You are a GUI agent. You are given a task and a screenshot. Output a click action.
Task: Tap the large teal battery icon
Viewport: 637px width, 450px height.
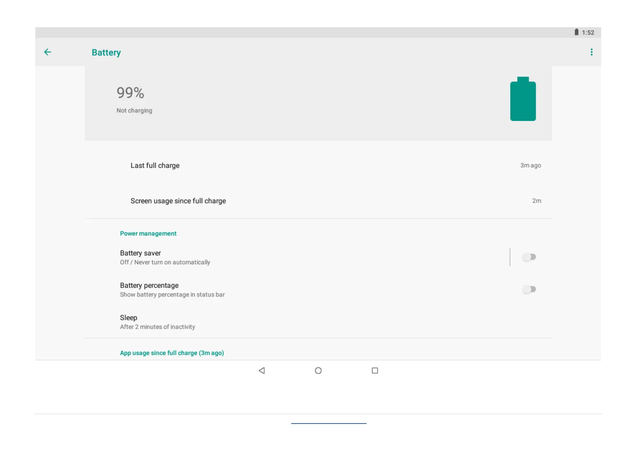[523, 99]
